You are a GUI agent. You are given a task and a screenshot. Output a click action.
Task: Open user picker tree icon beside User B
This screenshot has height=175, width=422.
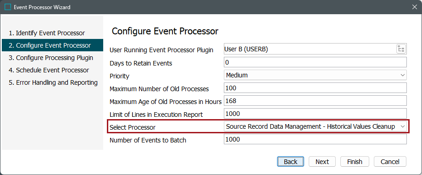click(401, 49)
